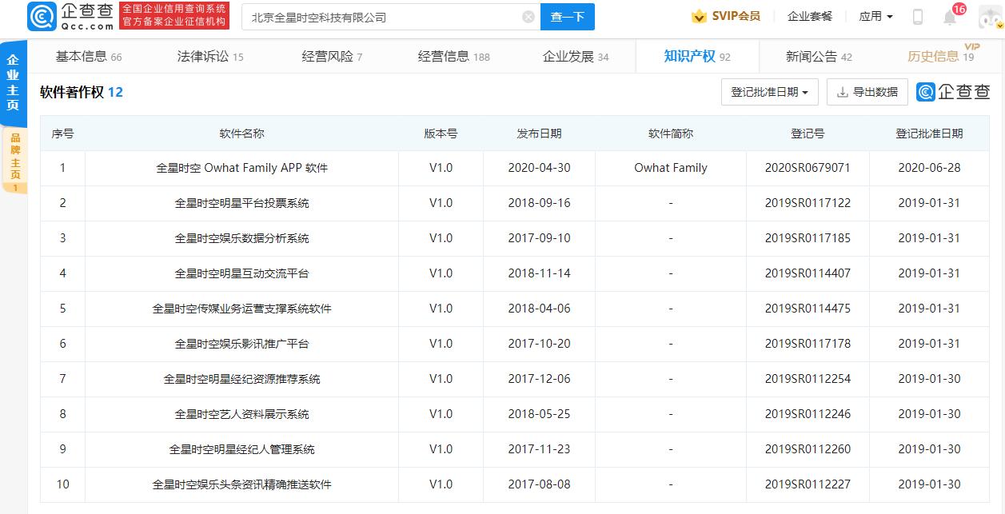Click the 查一下 search button
This screenshot has height=514, width=1005.
tap(567, 16)
